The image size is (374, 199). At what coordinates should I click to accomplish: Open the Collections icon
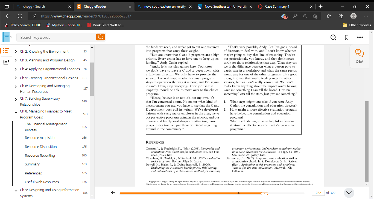341,16
